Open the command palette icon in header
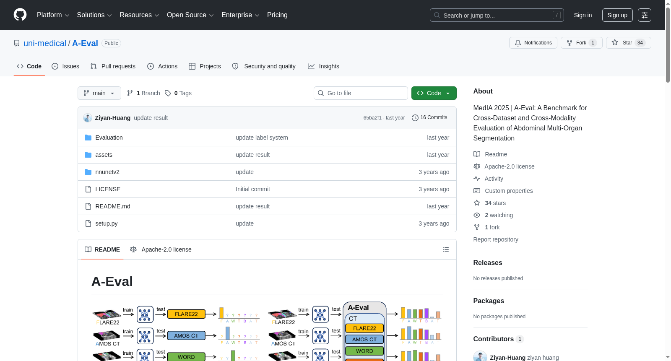 (x=644, y=15)
